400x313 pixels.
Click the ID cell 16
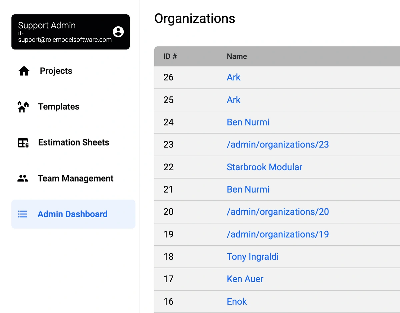click(168, 301)
